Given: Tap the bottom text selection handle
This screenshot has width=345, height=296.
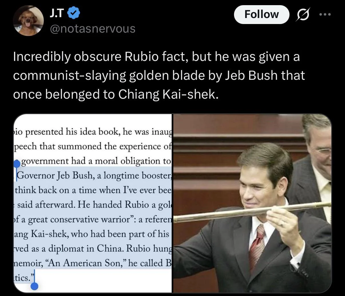Looking at the screenshot, I should (x=34, y=285).
